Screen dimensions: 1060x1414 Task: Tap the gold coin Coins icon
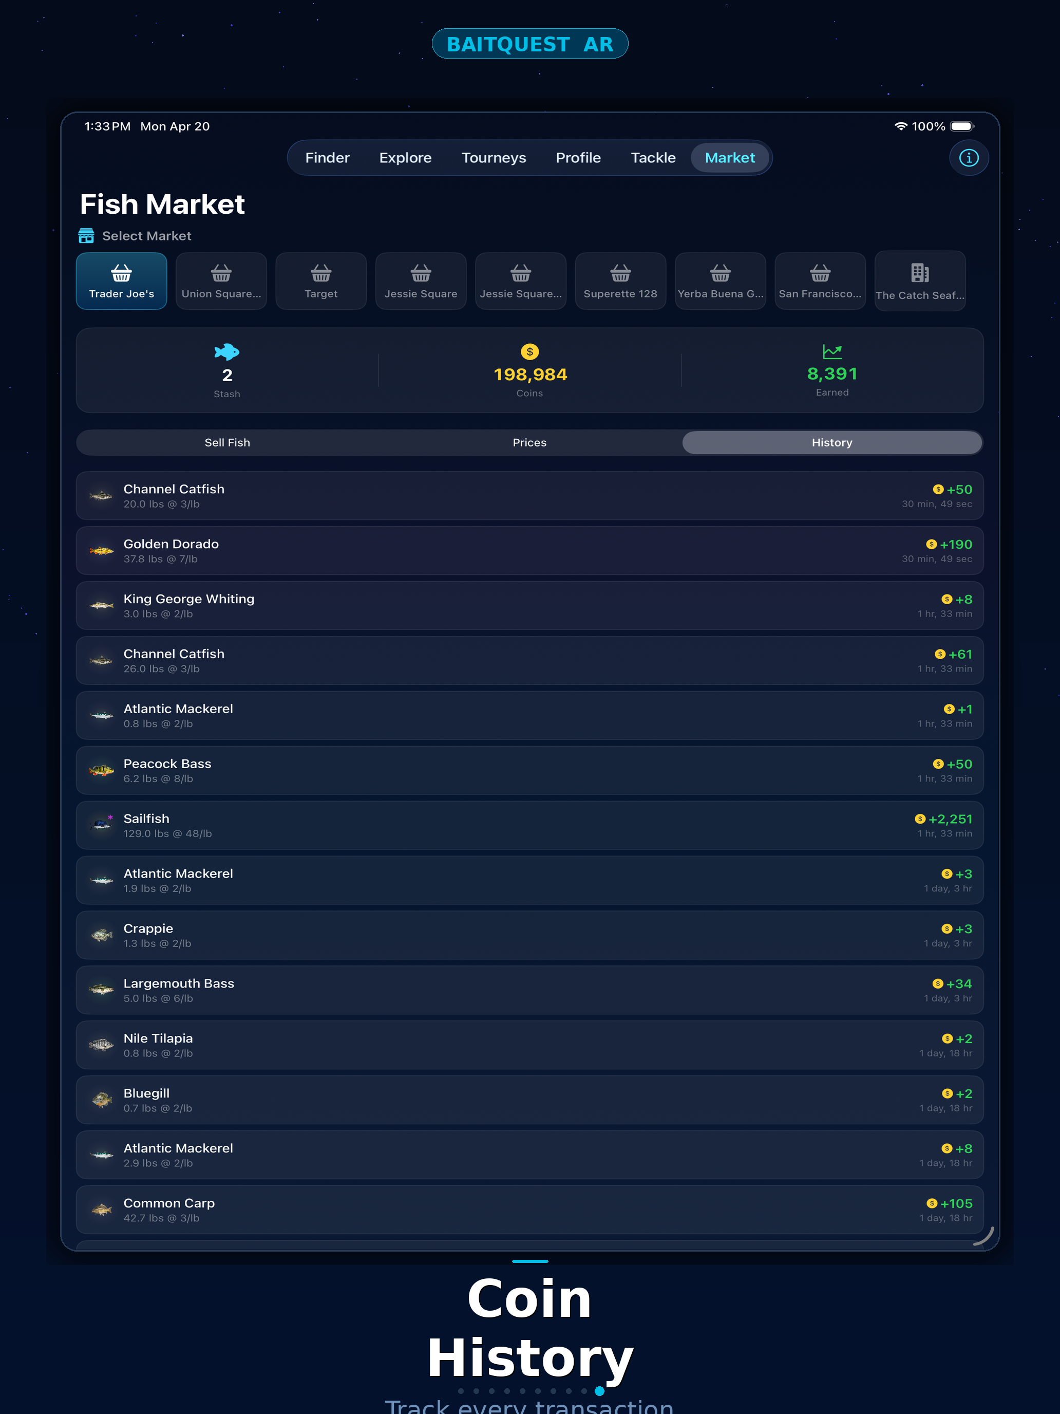(529, 351)
